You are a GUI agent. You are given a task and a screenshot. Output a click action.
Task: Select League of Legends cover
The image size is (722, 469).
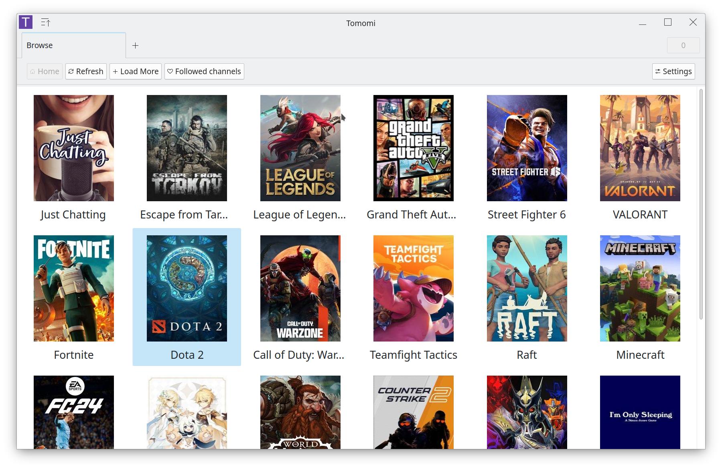coord(300,148)
